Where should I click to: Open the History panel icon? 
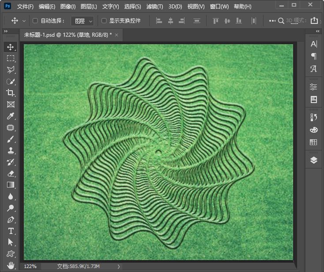click(314, 117)
